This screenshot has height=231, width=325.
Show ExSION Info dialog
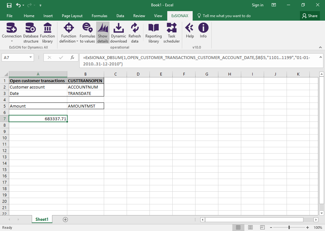pos(203,31)
